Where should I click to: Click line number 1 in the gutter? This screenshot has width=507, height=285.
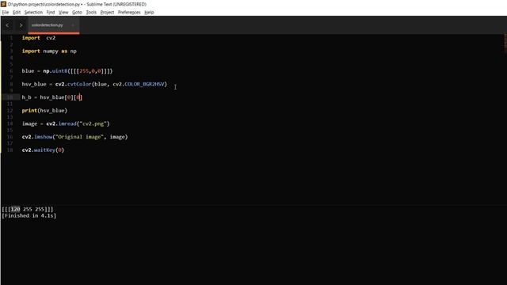tap(11, 38)
